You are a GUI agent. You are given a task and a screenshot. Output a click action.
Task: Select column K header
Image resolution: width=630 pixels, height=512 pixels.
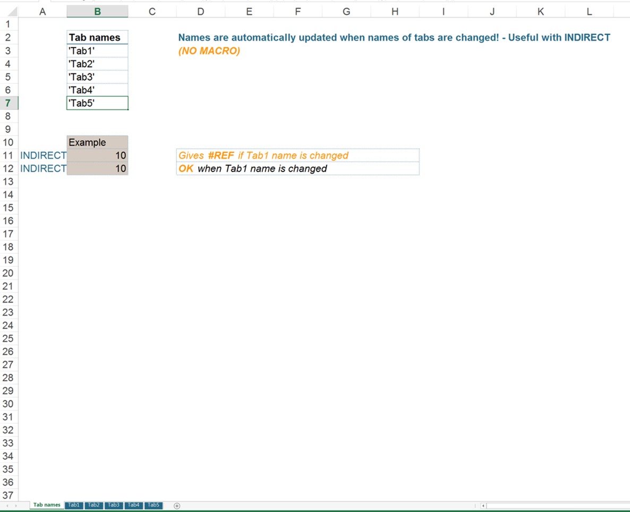click(x=541, y=12)
